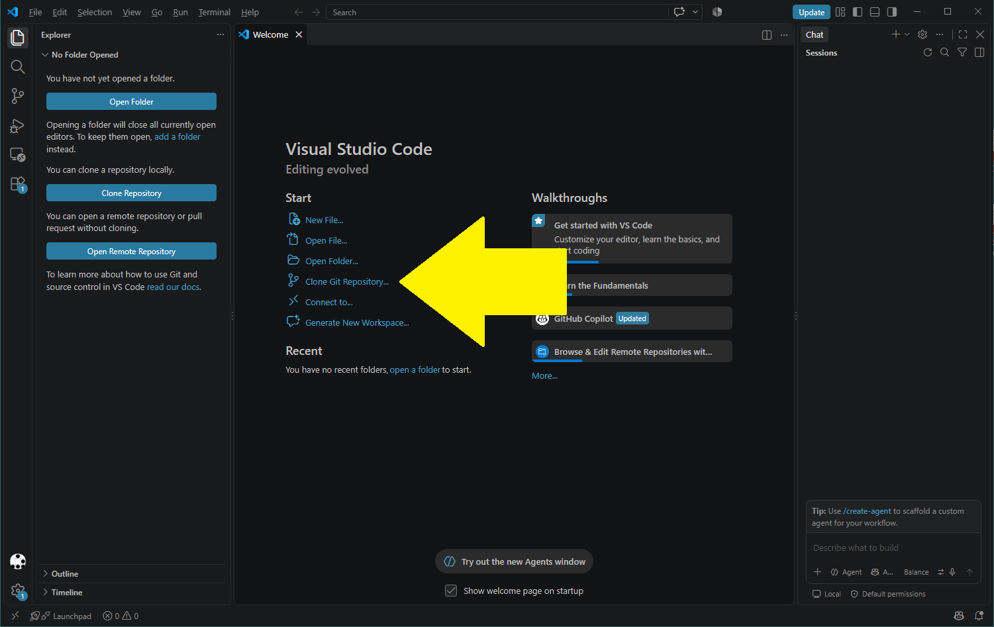Toggle the bottom Panel visibility
The height and width of the screenshot is (627, 994).
pyautogui.click(x=875, y=12)
